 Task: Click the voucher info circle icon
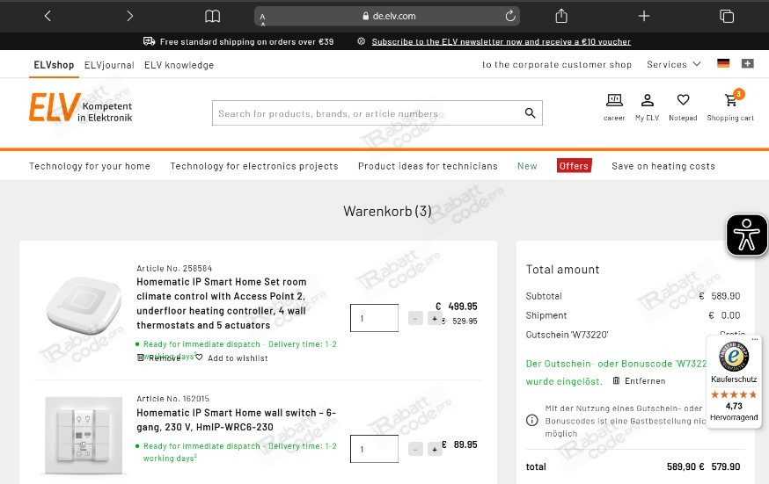point(531,421)
